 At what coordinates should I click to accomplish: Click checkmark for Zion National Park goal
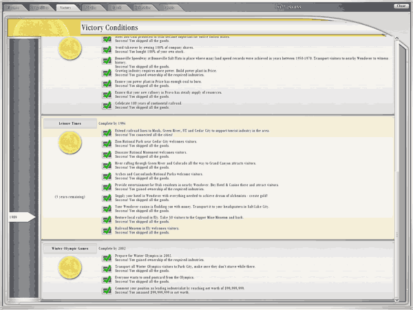tap(107, 144)
